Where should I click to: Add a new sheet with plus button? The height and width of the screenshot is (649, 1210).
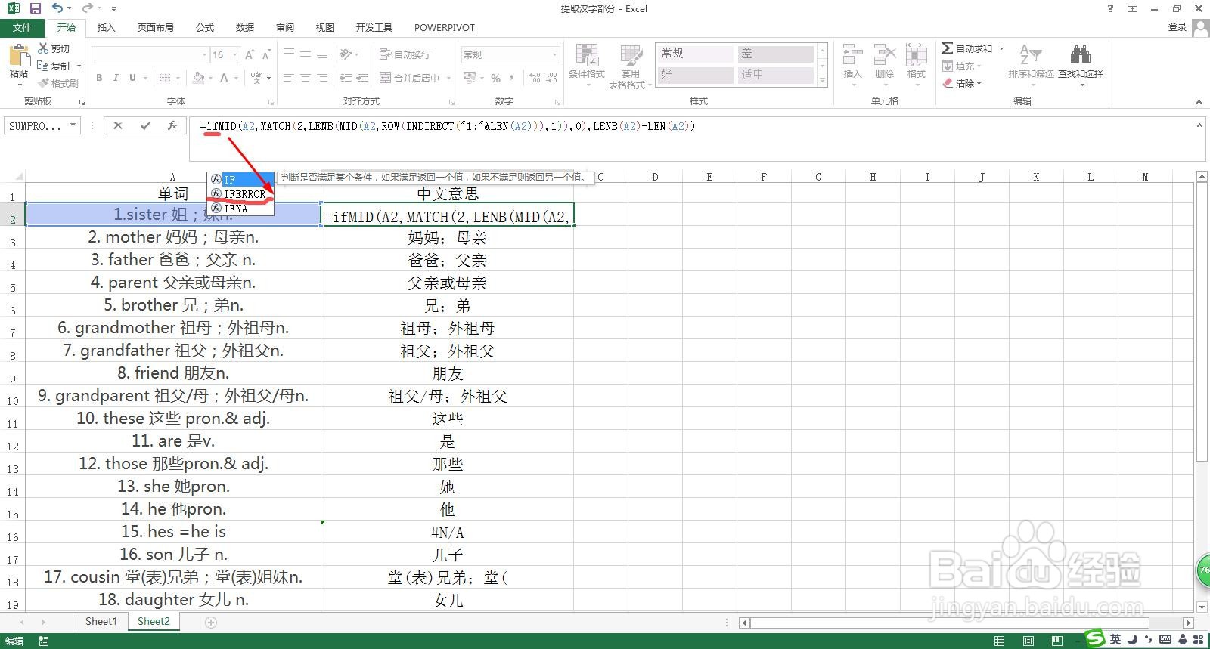pyautogui.click(x=211, y=622)
